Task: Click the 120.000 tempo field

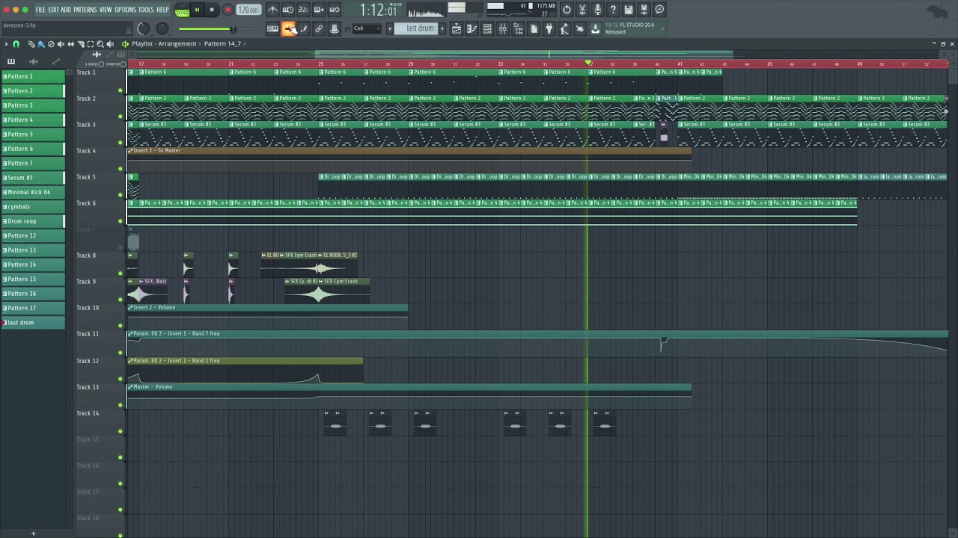Action: [x=249, y=10]
